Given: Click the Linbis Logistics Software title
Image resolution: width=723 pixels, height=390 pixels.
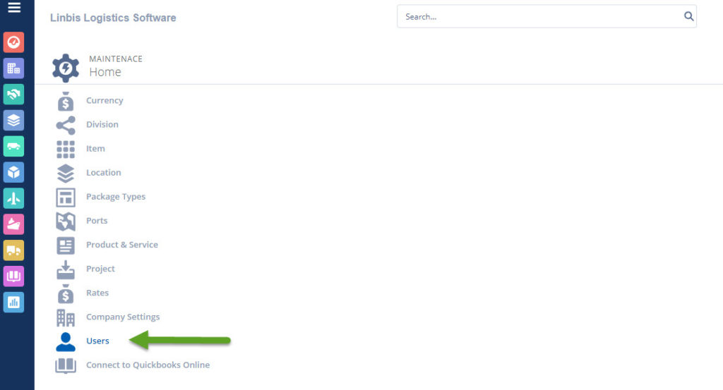Looking at the screenshot, I should tap(113, 18).
